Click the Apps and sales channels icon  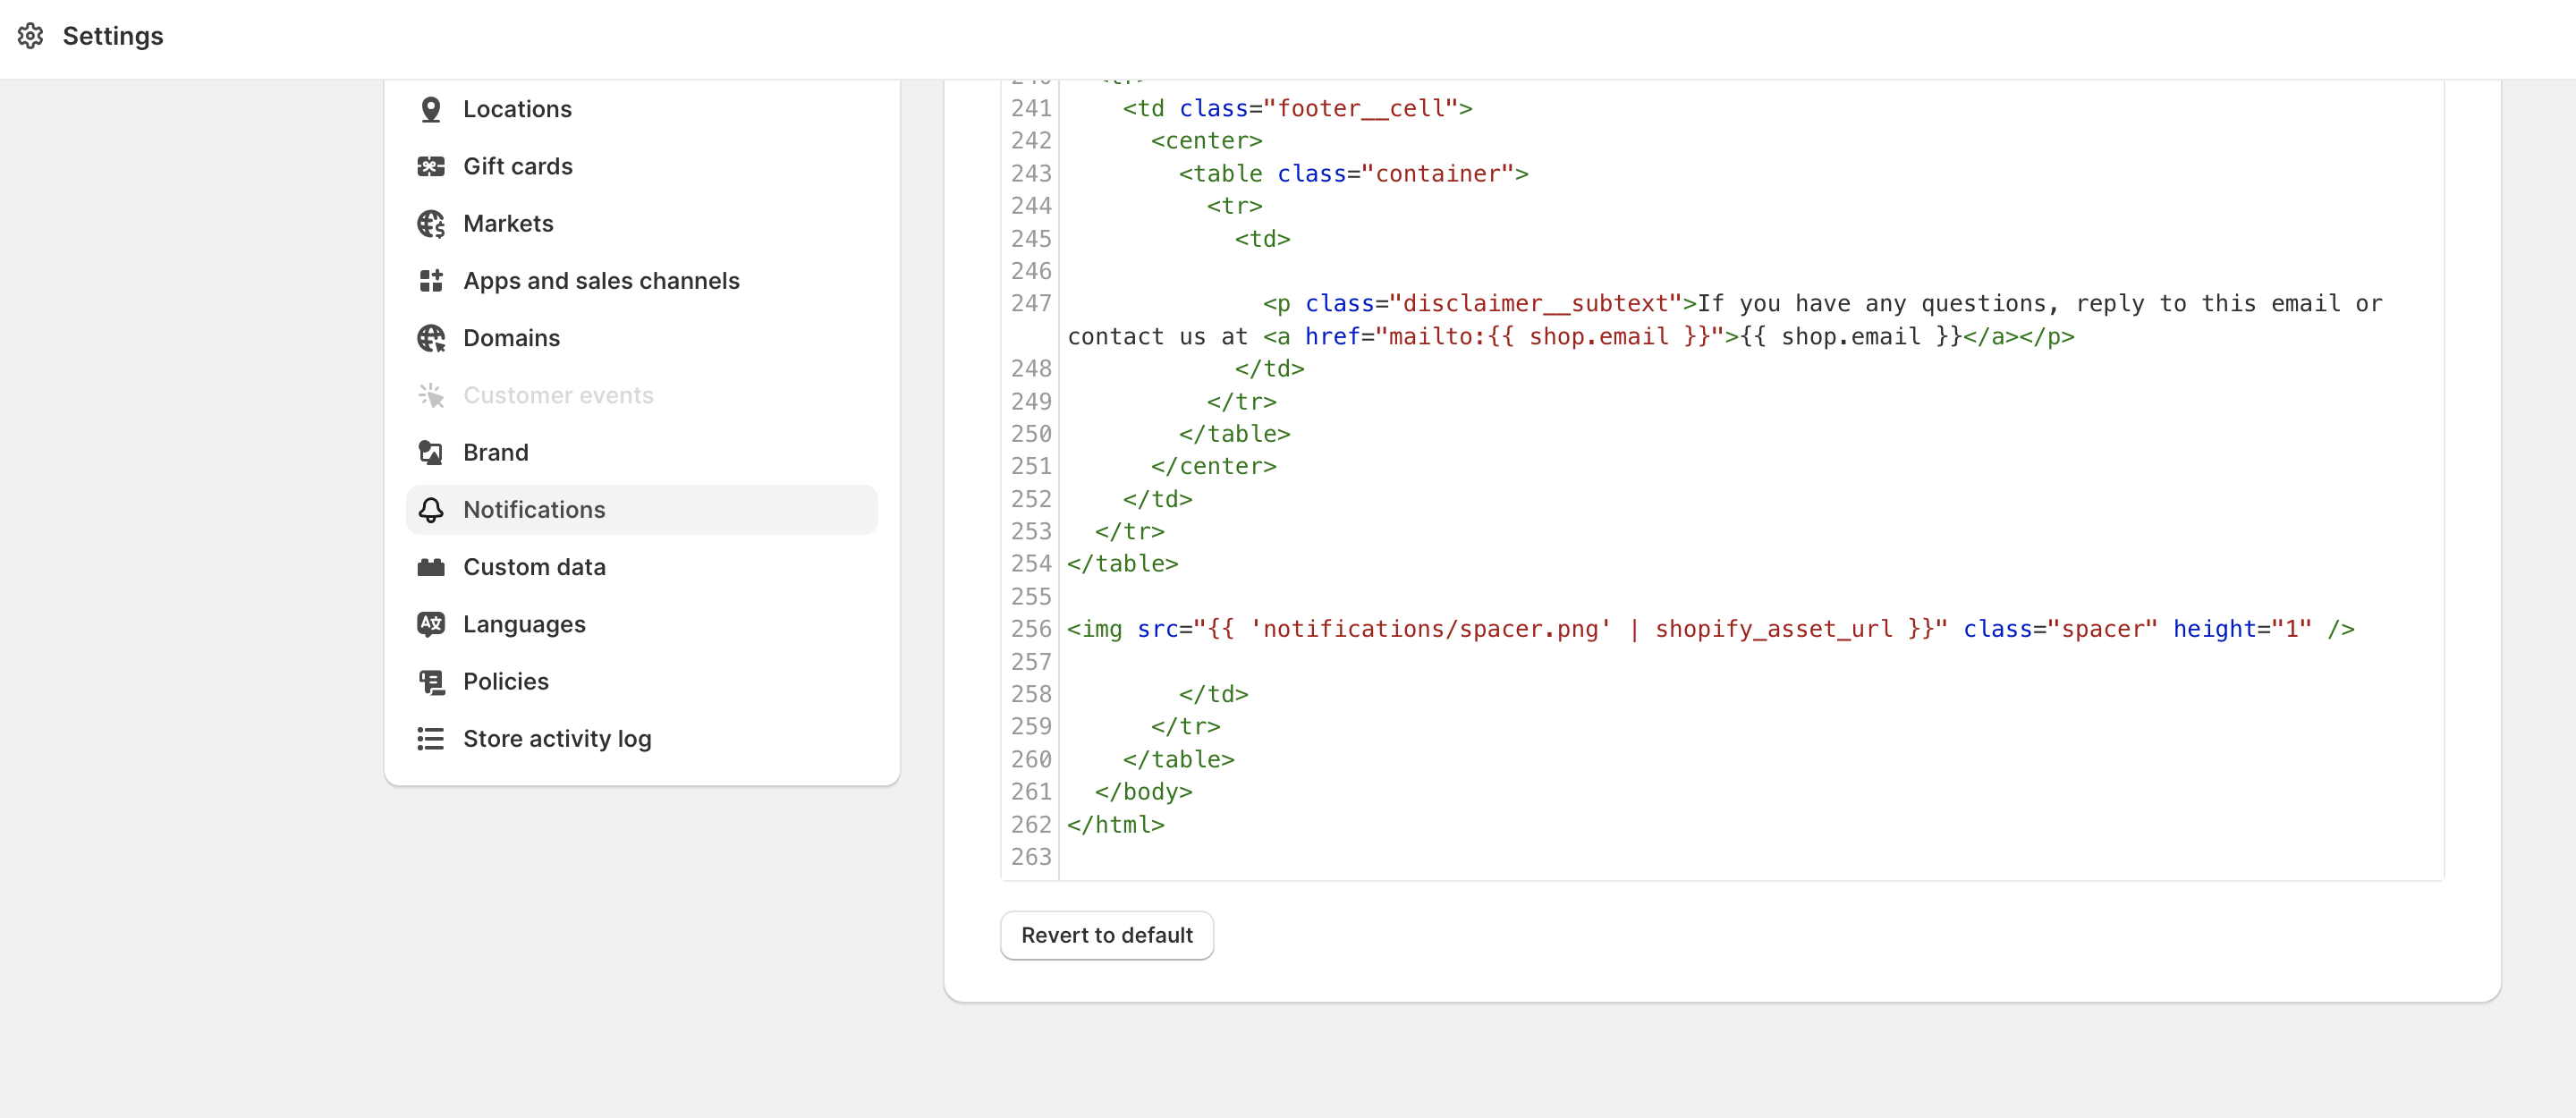430,281
